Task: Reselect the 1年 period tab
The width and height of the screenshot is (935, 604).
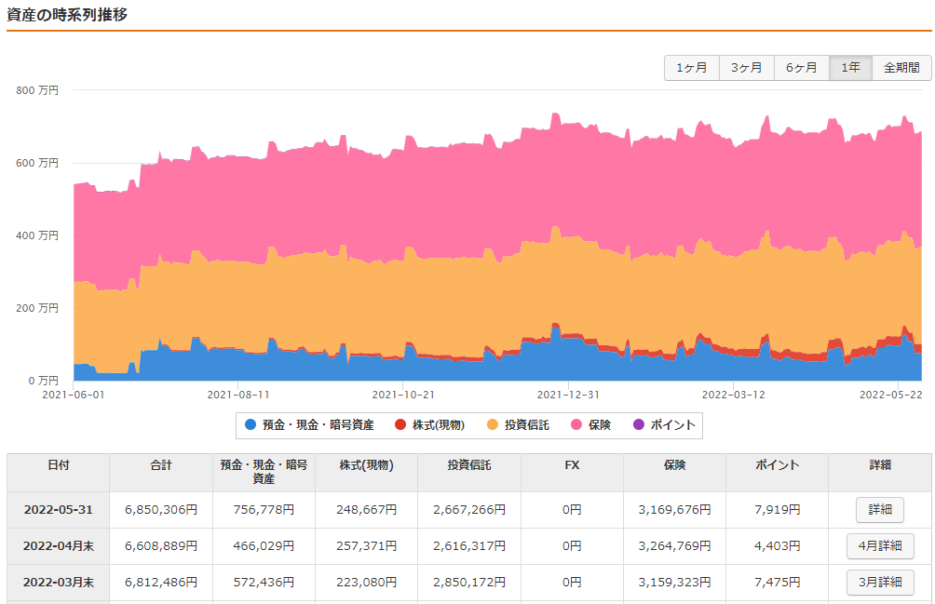Action: pyautogui.click(x=849, y=67)
